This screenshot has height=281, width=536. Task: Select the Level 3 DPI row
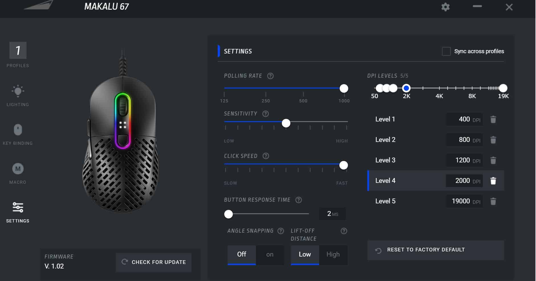(436, 160)
